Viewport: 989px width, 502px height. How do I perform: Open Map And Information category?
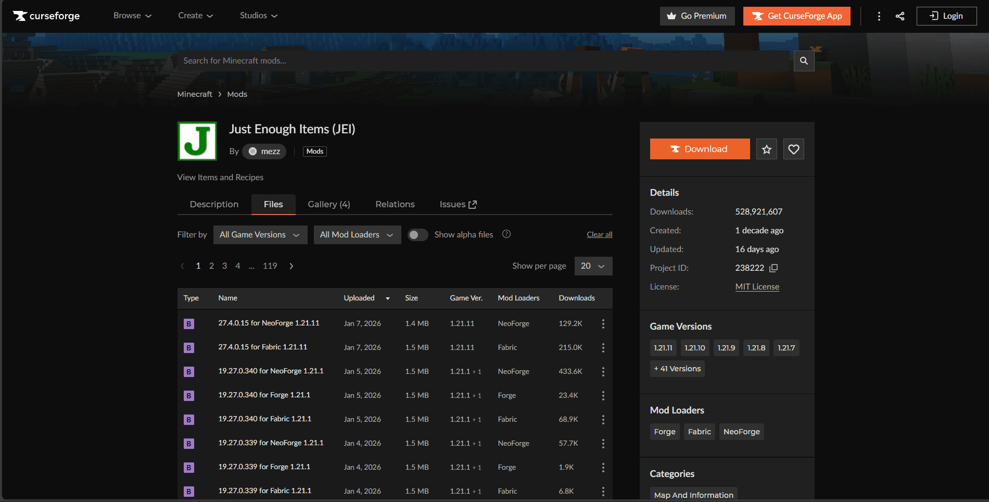click(694, 495)
